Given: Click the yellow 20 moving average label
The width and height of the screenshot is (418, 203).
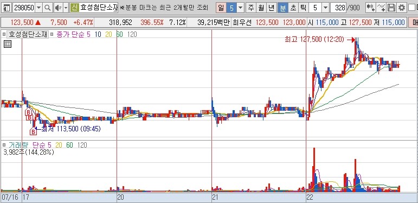Looking at the screenshot, I should [108, 34].
